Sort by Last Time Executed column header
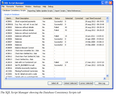Image resolution: width=116 pixels, height=97 pixels. [95, 18]
